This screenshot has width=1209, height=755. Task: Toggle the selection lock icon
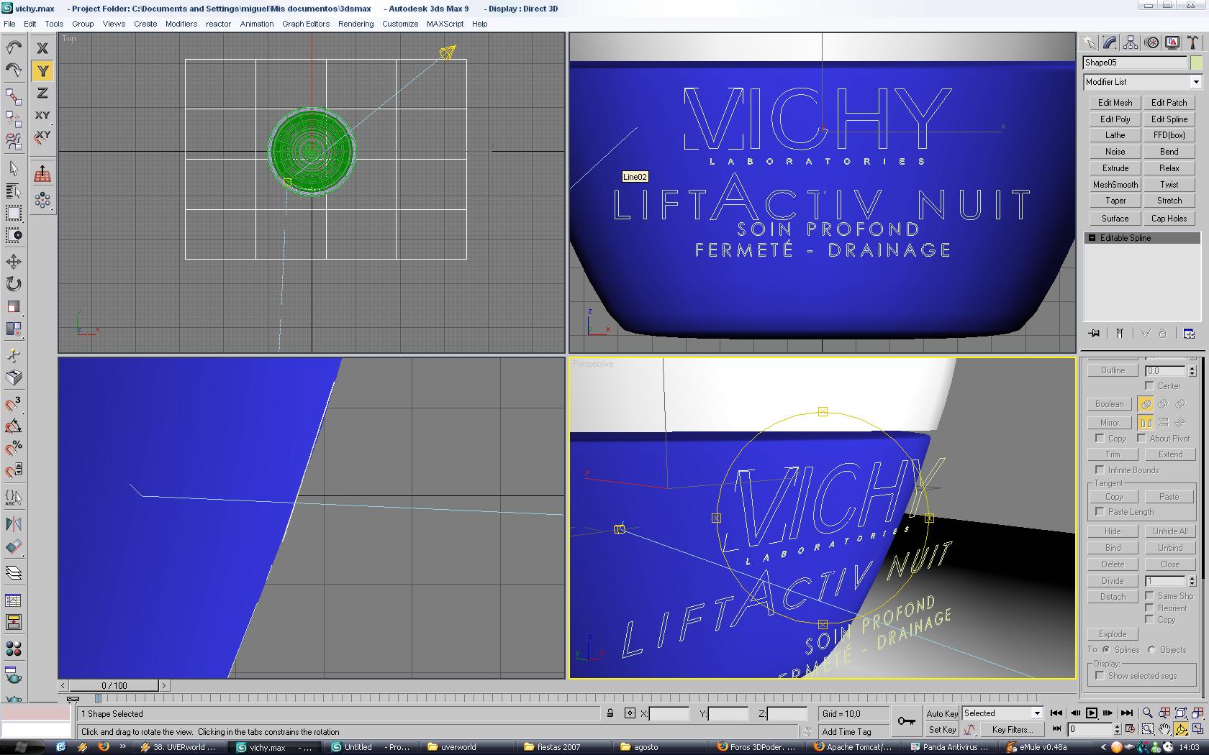(x=610, y=713)
